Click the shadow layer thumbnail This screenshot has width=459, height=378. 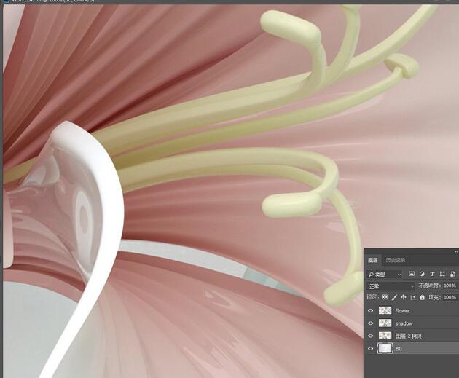[385, 323]
